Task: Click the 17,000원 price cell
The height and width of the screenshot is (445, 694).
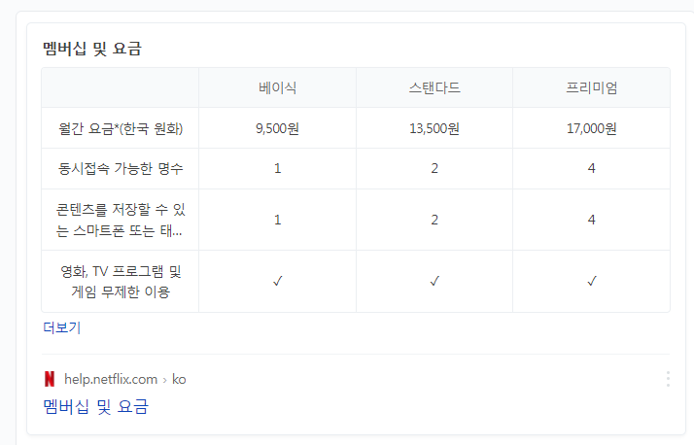Action: [x=592, y=128]
